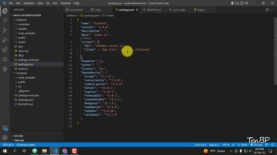The height and width of the screenshot is (155, 277).
Task: Open File Explorer from taskbar
Action: click(45, 151)
